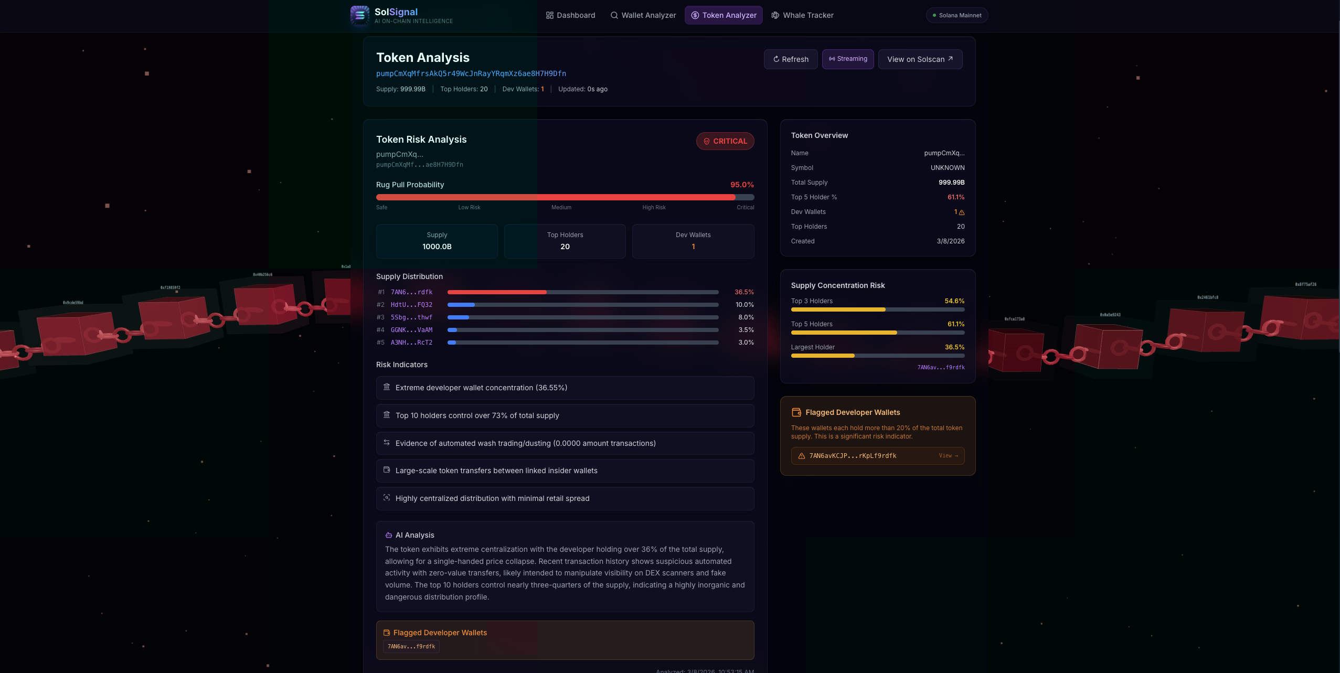Click the Flagged Developer Wallets wallet icon
Image resolution: width=1340 pixels, height=673 pixels.
tap(796, 412)
